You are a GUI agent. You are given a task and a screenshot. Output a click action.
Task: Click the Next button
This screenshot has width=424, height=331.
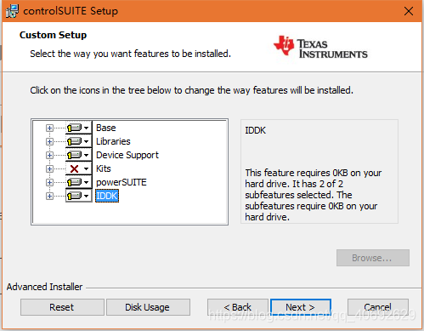[x=301, y=307]
